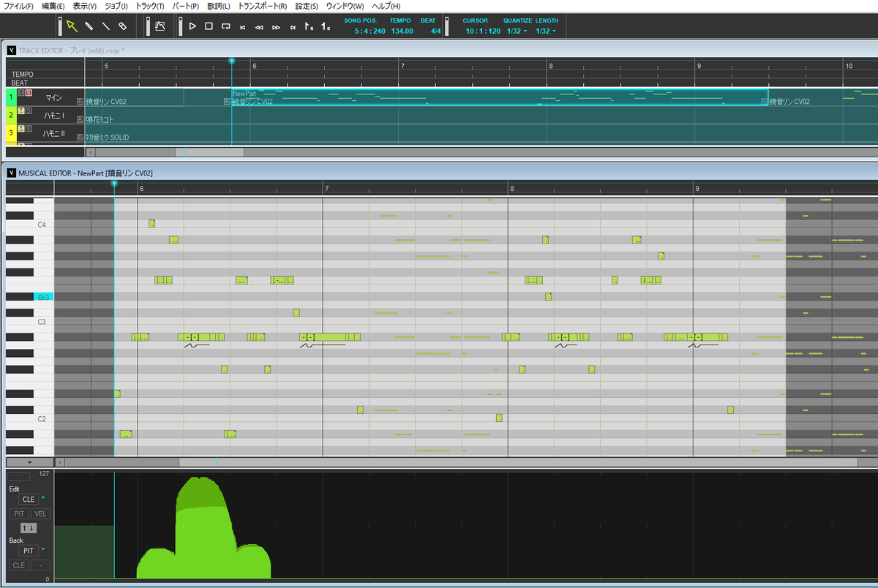Click the Track Editor V logo icon
This screenshot has height=588, width=878.
(x=11, y=50)
